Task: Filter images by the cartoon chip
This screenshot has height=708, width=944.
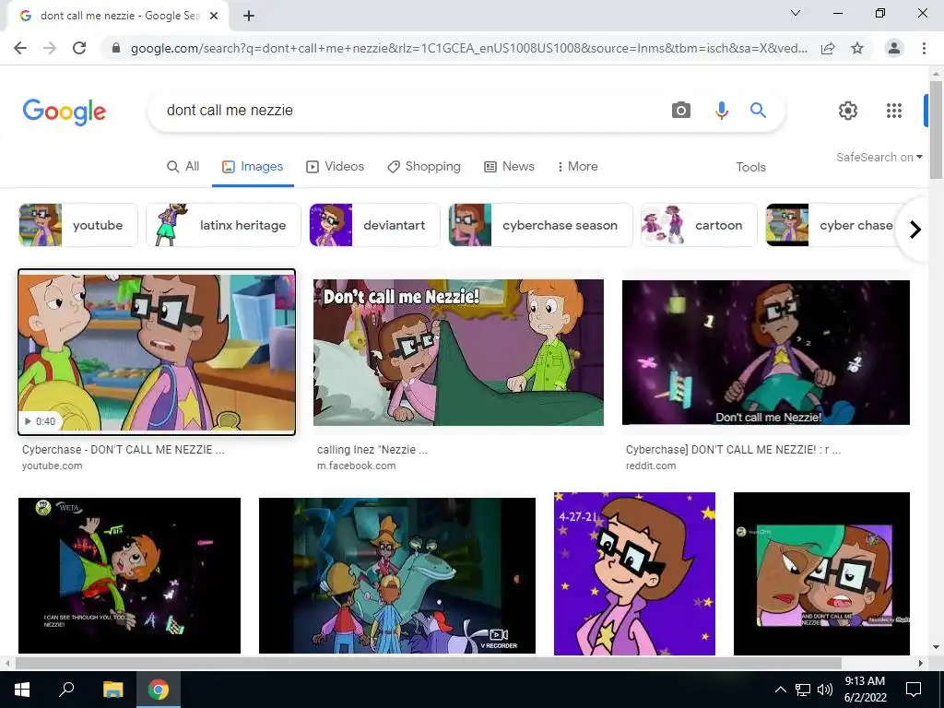Action: [x=699, y=225]
